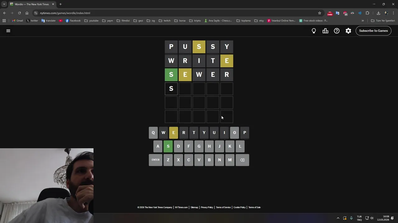Open the youtube bookmarks folder

(x=91, y=21)
